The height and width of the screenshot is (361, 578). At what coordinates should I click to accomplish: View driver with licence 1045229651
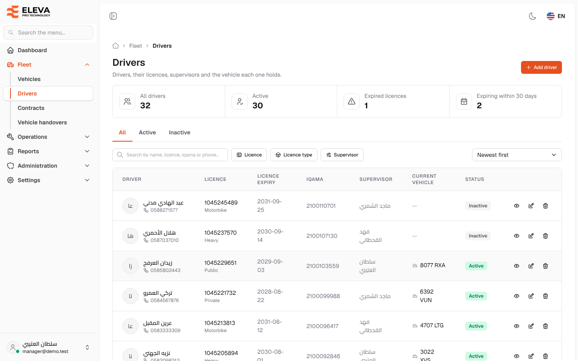coord(517,266)
